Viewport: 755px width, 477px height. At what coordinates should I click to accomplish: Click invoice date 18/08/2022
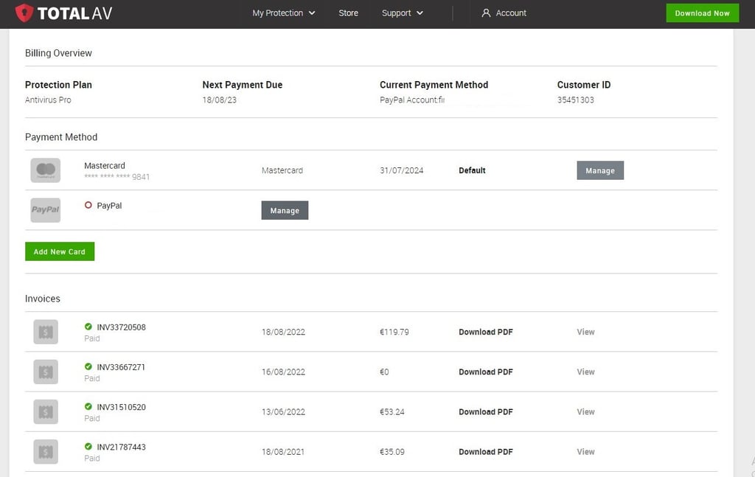[x=283, y=332]
